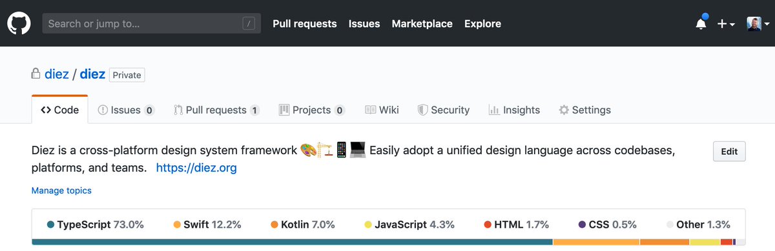The height and width of the screenshot is (251, 775).
Task: Click the red HTML color dot
Action: (488, 225)
